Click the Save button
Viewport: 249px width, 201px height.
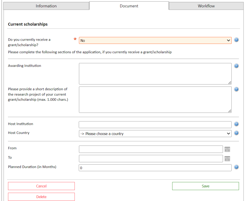point(206,186)
